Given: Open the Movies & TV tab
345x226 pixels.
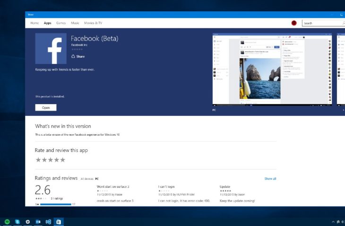Looking at the screenshot, I should click(93, 23).
